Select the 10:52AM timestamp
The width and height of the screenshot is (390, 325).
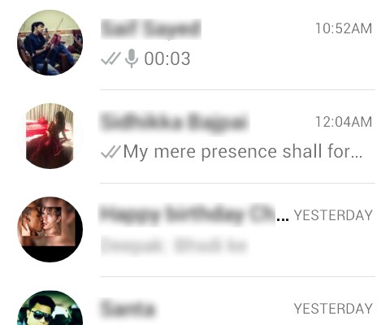(x=344, y=28)
